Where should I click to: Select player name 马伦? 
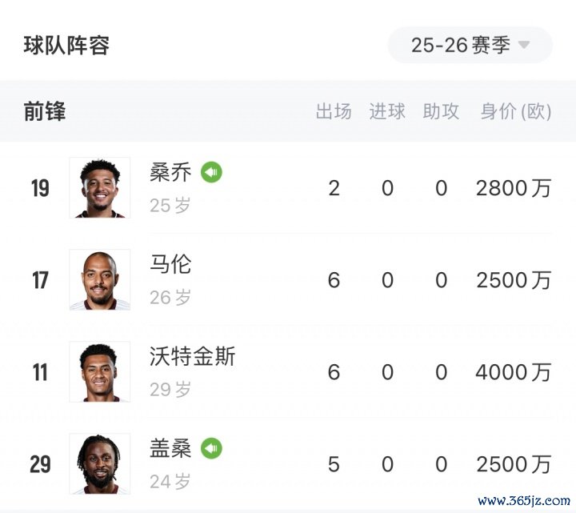click(x=170, y=264)
